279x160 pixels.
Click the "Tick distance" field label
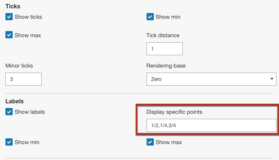coord(163,35)
